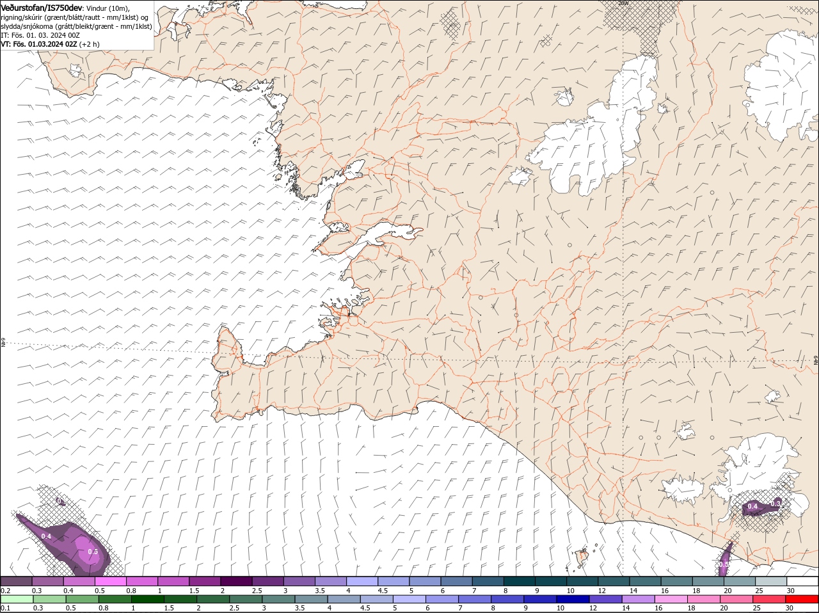Screen dimensions: 819x613
Task: Select upper legend swatch between 14 and 16
Action: coord(646,581)
